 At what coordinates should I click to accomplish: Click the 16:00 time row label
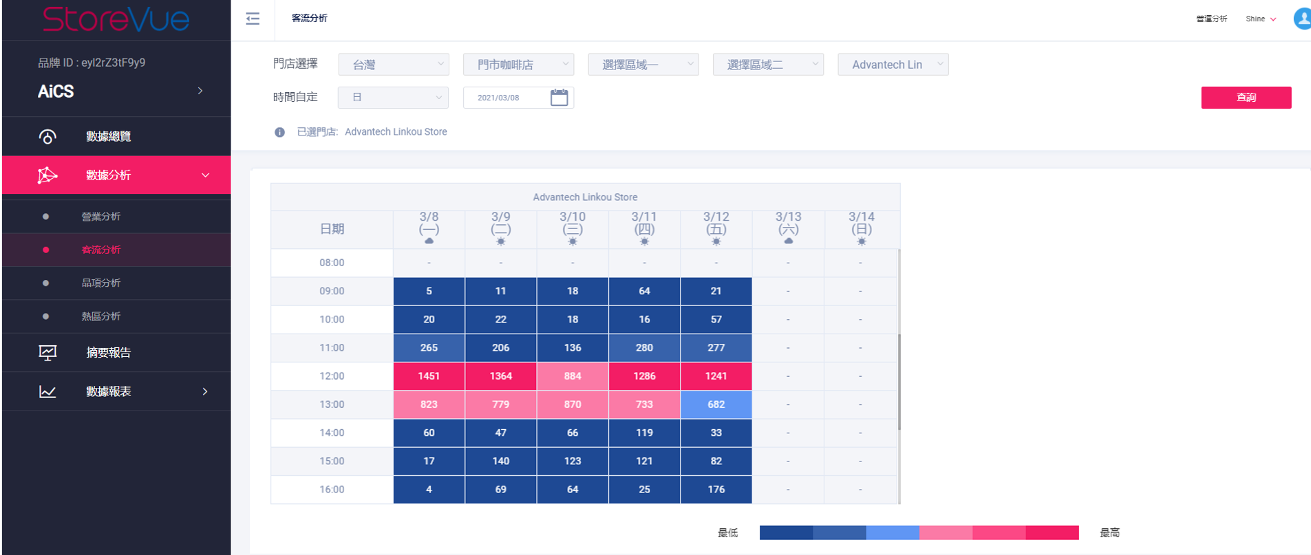[332, 490]
